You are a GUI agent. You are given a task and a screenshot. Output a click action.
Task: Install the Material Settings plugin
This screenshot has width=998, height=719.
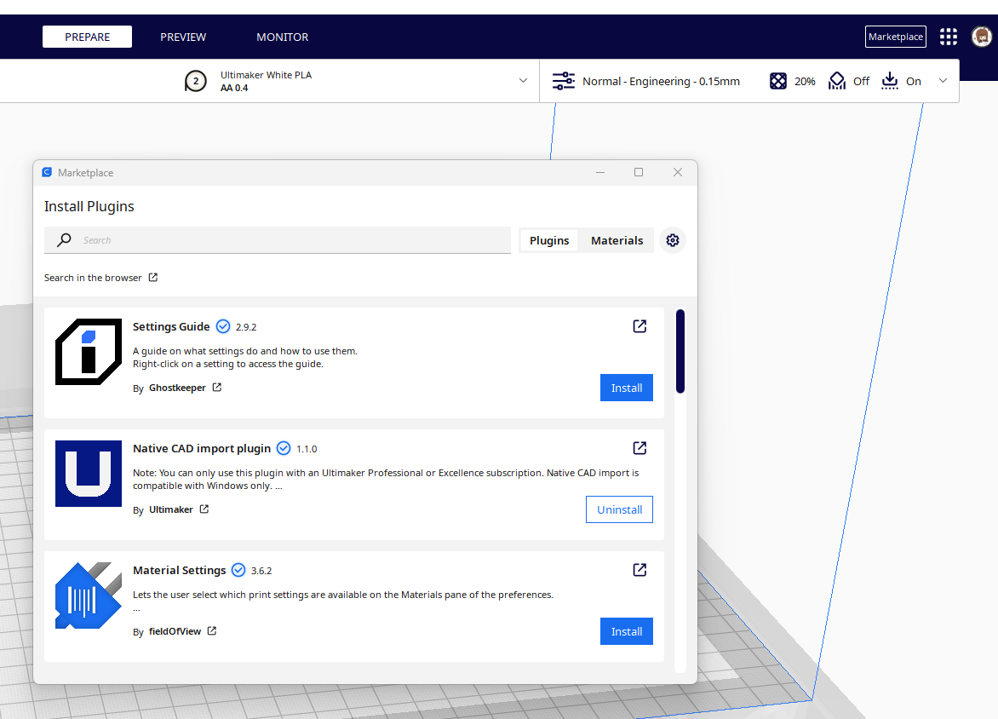[626, 632]
